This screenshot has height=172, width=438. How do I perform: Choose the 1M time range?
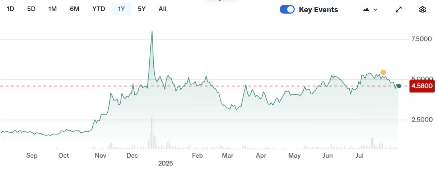(52, 9)
